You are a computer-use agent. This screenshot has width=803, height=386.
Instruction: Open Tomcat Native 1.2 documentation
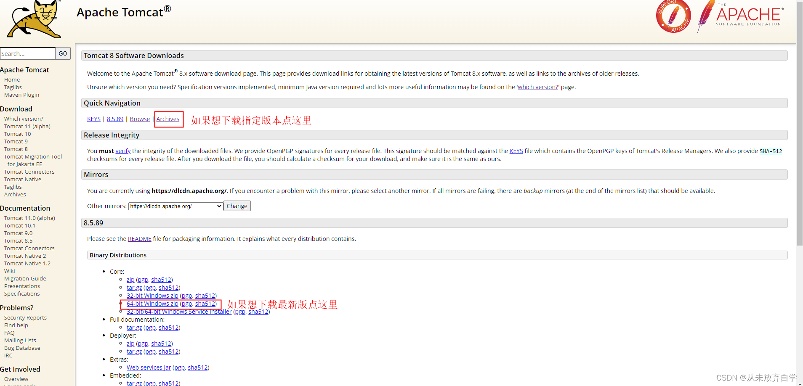tap(27, 264)
